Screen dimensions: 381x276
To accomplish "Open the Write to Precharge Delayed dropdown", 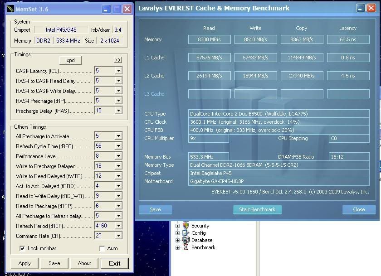I will click(118, 165).
